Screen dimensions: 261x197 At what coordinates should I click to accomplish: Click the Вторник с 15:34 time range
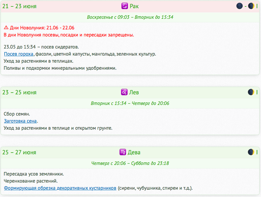point(130,103)
